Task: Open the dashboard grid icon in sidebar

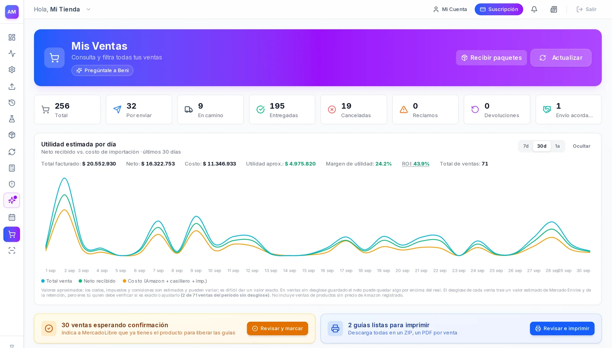Action: (x=12, y=37)
